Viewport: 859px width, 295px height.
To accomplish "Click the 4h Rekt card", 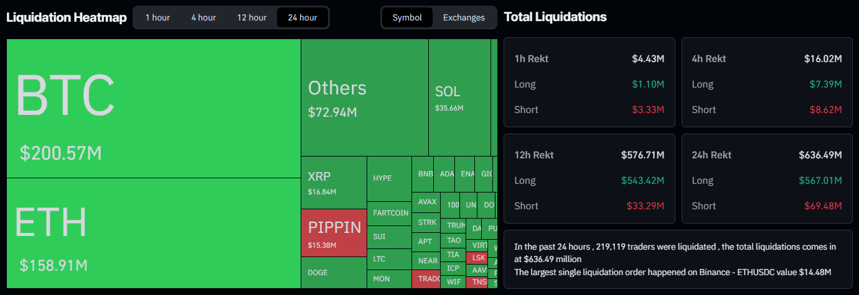I will coord(767,83).
